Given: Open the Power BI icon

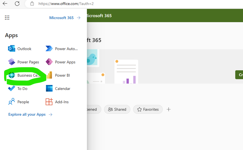Looking at the screenshot, I should point(49,75).
